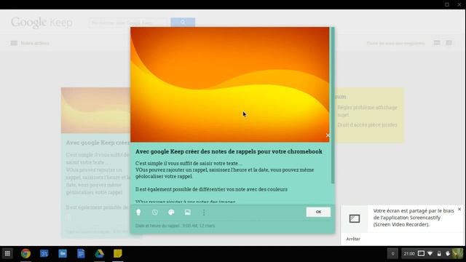Maximize the Google Keep window
The image size is (466, 262).
click(447, 4)
